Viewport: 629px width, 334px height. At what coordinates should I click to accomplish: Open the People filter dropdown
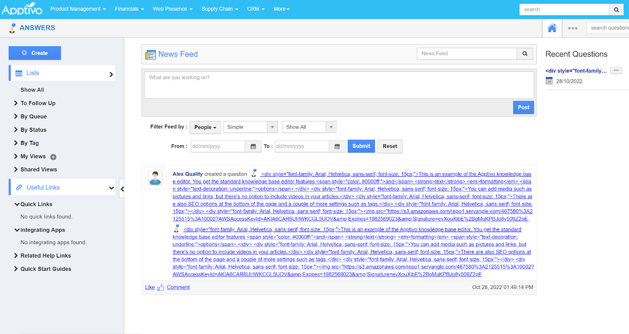(x=205, y=127)
